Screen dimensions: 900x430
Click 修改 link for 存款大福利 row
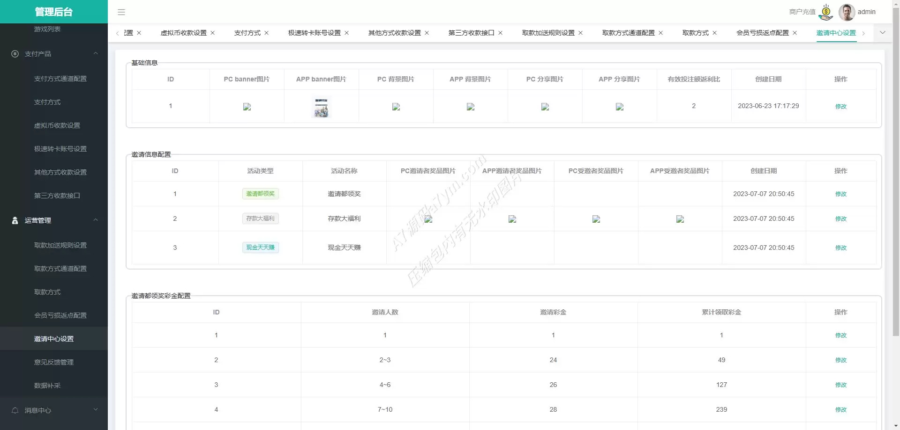tap(840, 219)
